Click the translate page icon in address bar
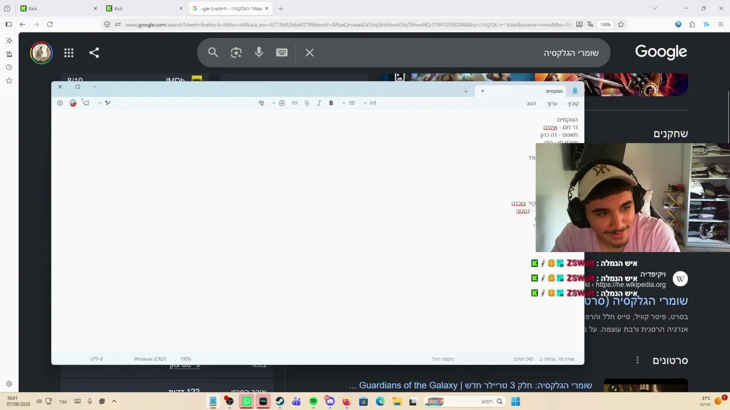This screenshot has height=410, width=730. 590,24
